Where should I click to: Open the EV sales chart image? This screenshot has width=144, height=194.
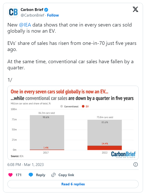point(73,123)
